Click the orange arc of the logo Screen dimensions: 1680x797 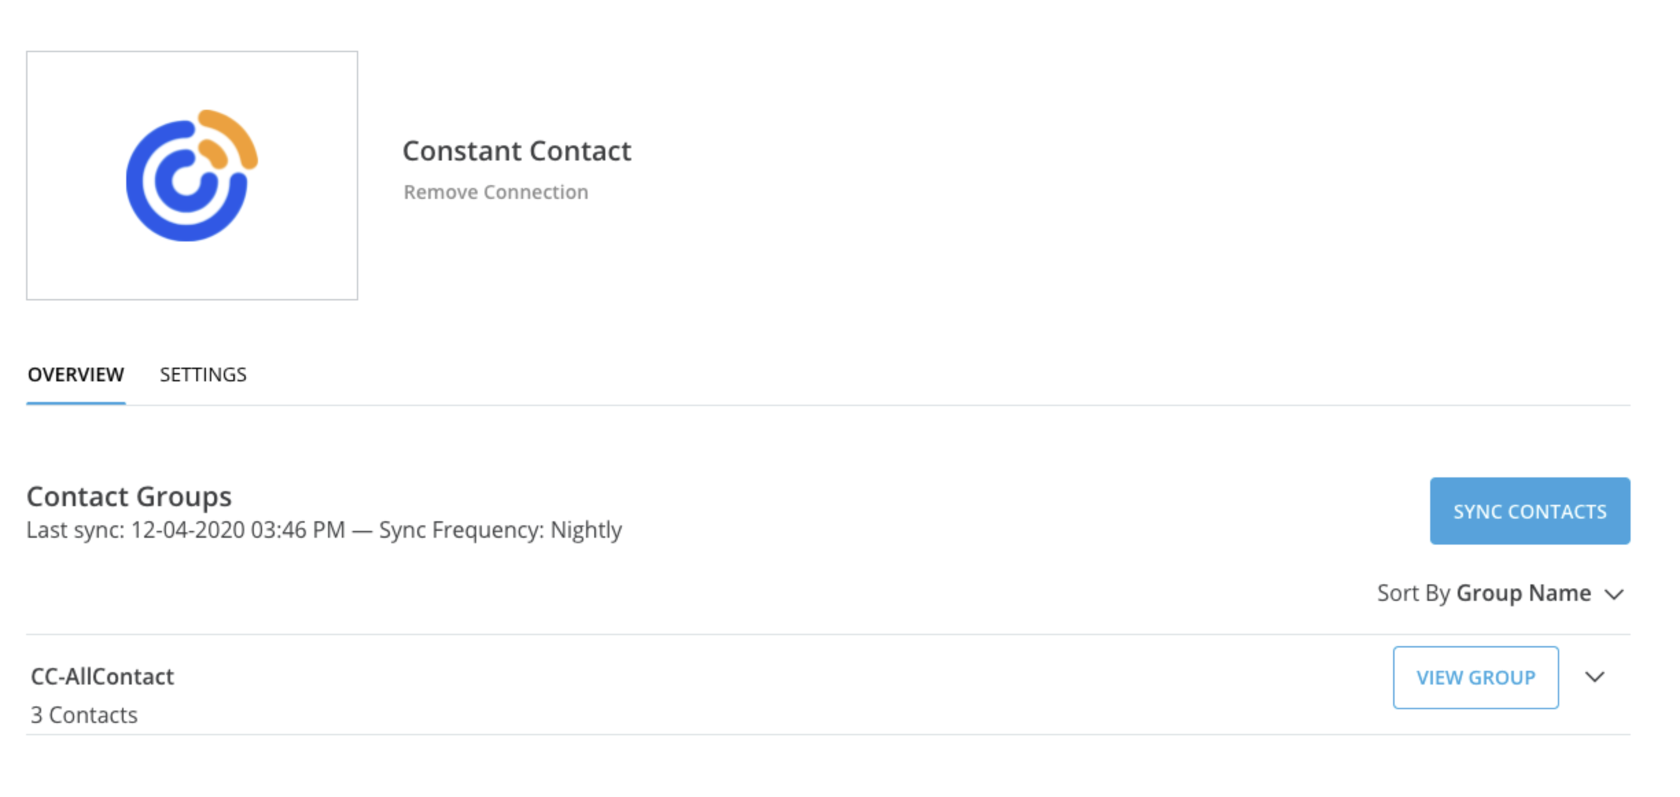(226, 141)
